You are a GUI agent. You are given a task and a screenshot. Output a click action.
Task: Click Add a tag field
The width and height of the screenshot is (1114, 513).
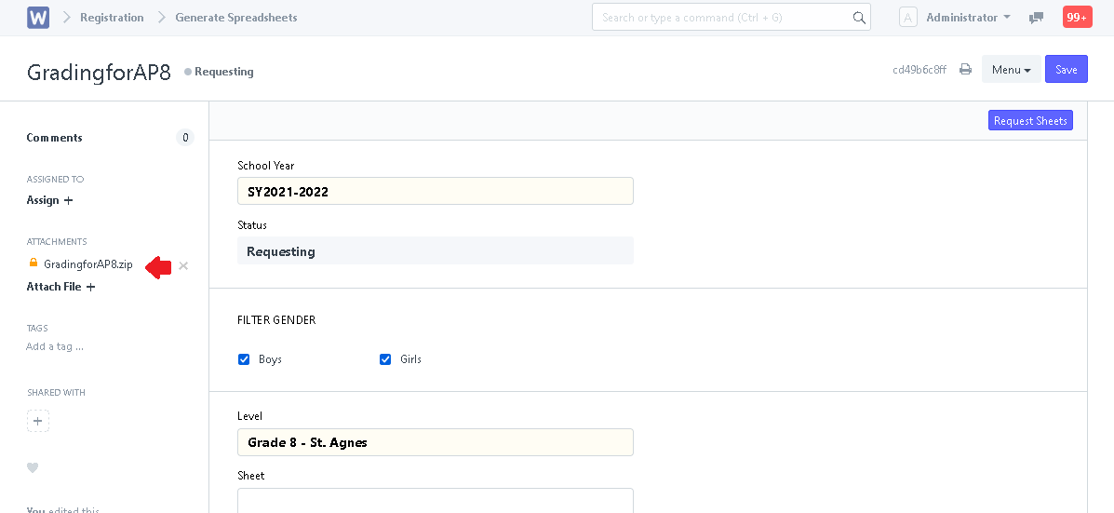click(55, 346)
